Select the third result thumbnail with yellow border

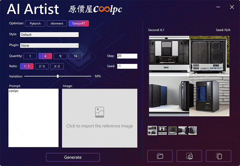(172, 131)
